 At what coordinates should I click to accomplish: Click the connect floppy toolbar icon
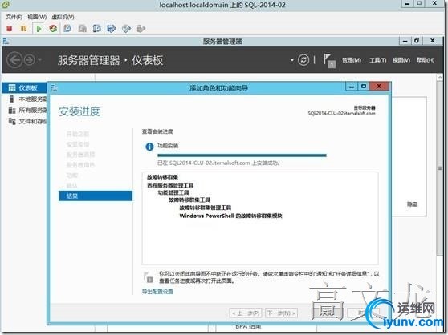pyautogui.click(x=112, y=29)
